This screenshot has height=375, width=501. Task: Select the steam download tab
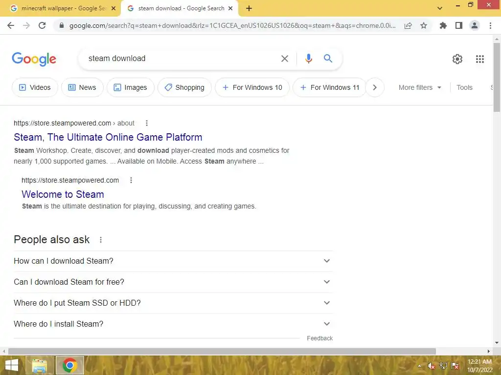click(x=179, y=9)
